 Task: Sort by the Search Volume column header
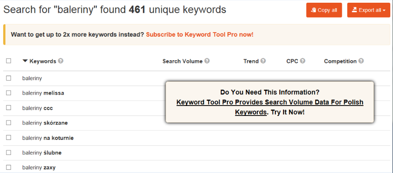click(x=182, y=61)
